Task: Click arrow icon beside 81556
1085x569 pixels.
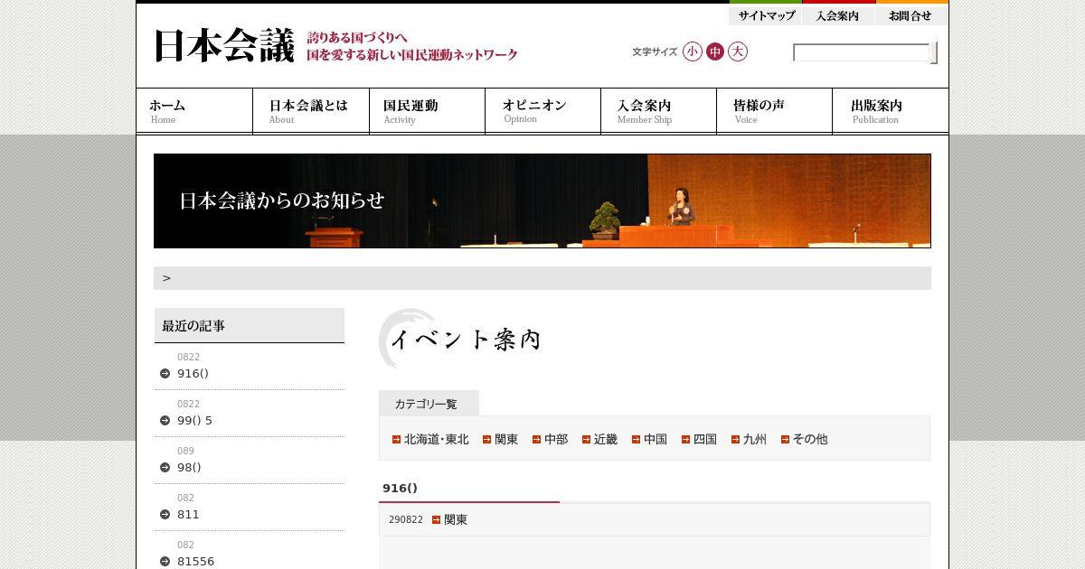Action: pos(165,562)
